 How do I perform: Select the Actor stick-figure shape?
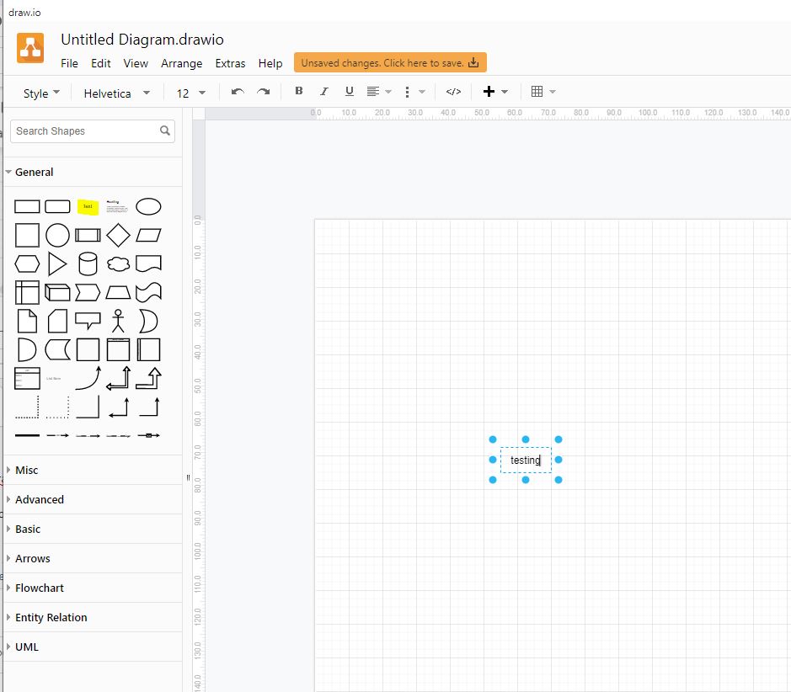(118, 321)
